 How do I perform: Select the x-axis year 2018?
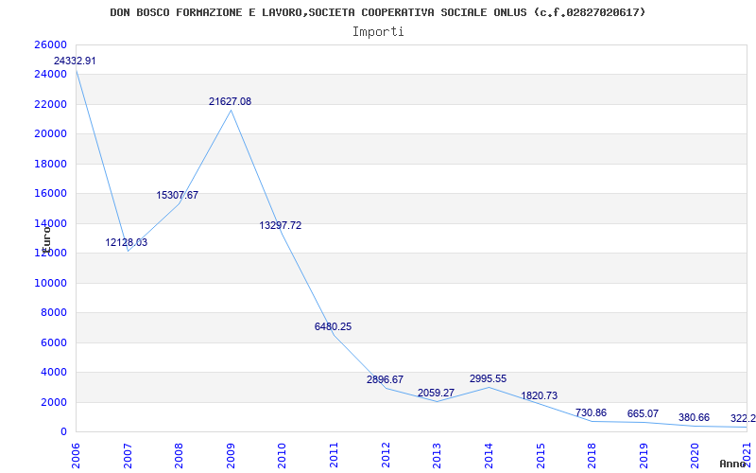pyautogui.click(x=592, y=455)
